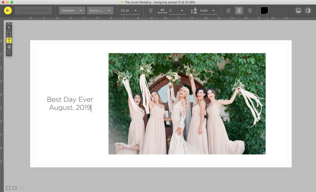Image resolution: width=316 pixels, height=192 pixels.
Task: Select the pointer selection tool
Action: 9,27
